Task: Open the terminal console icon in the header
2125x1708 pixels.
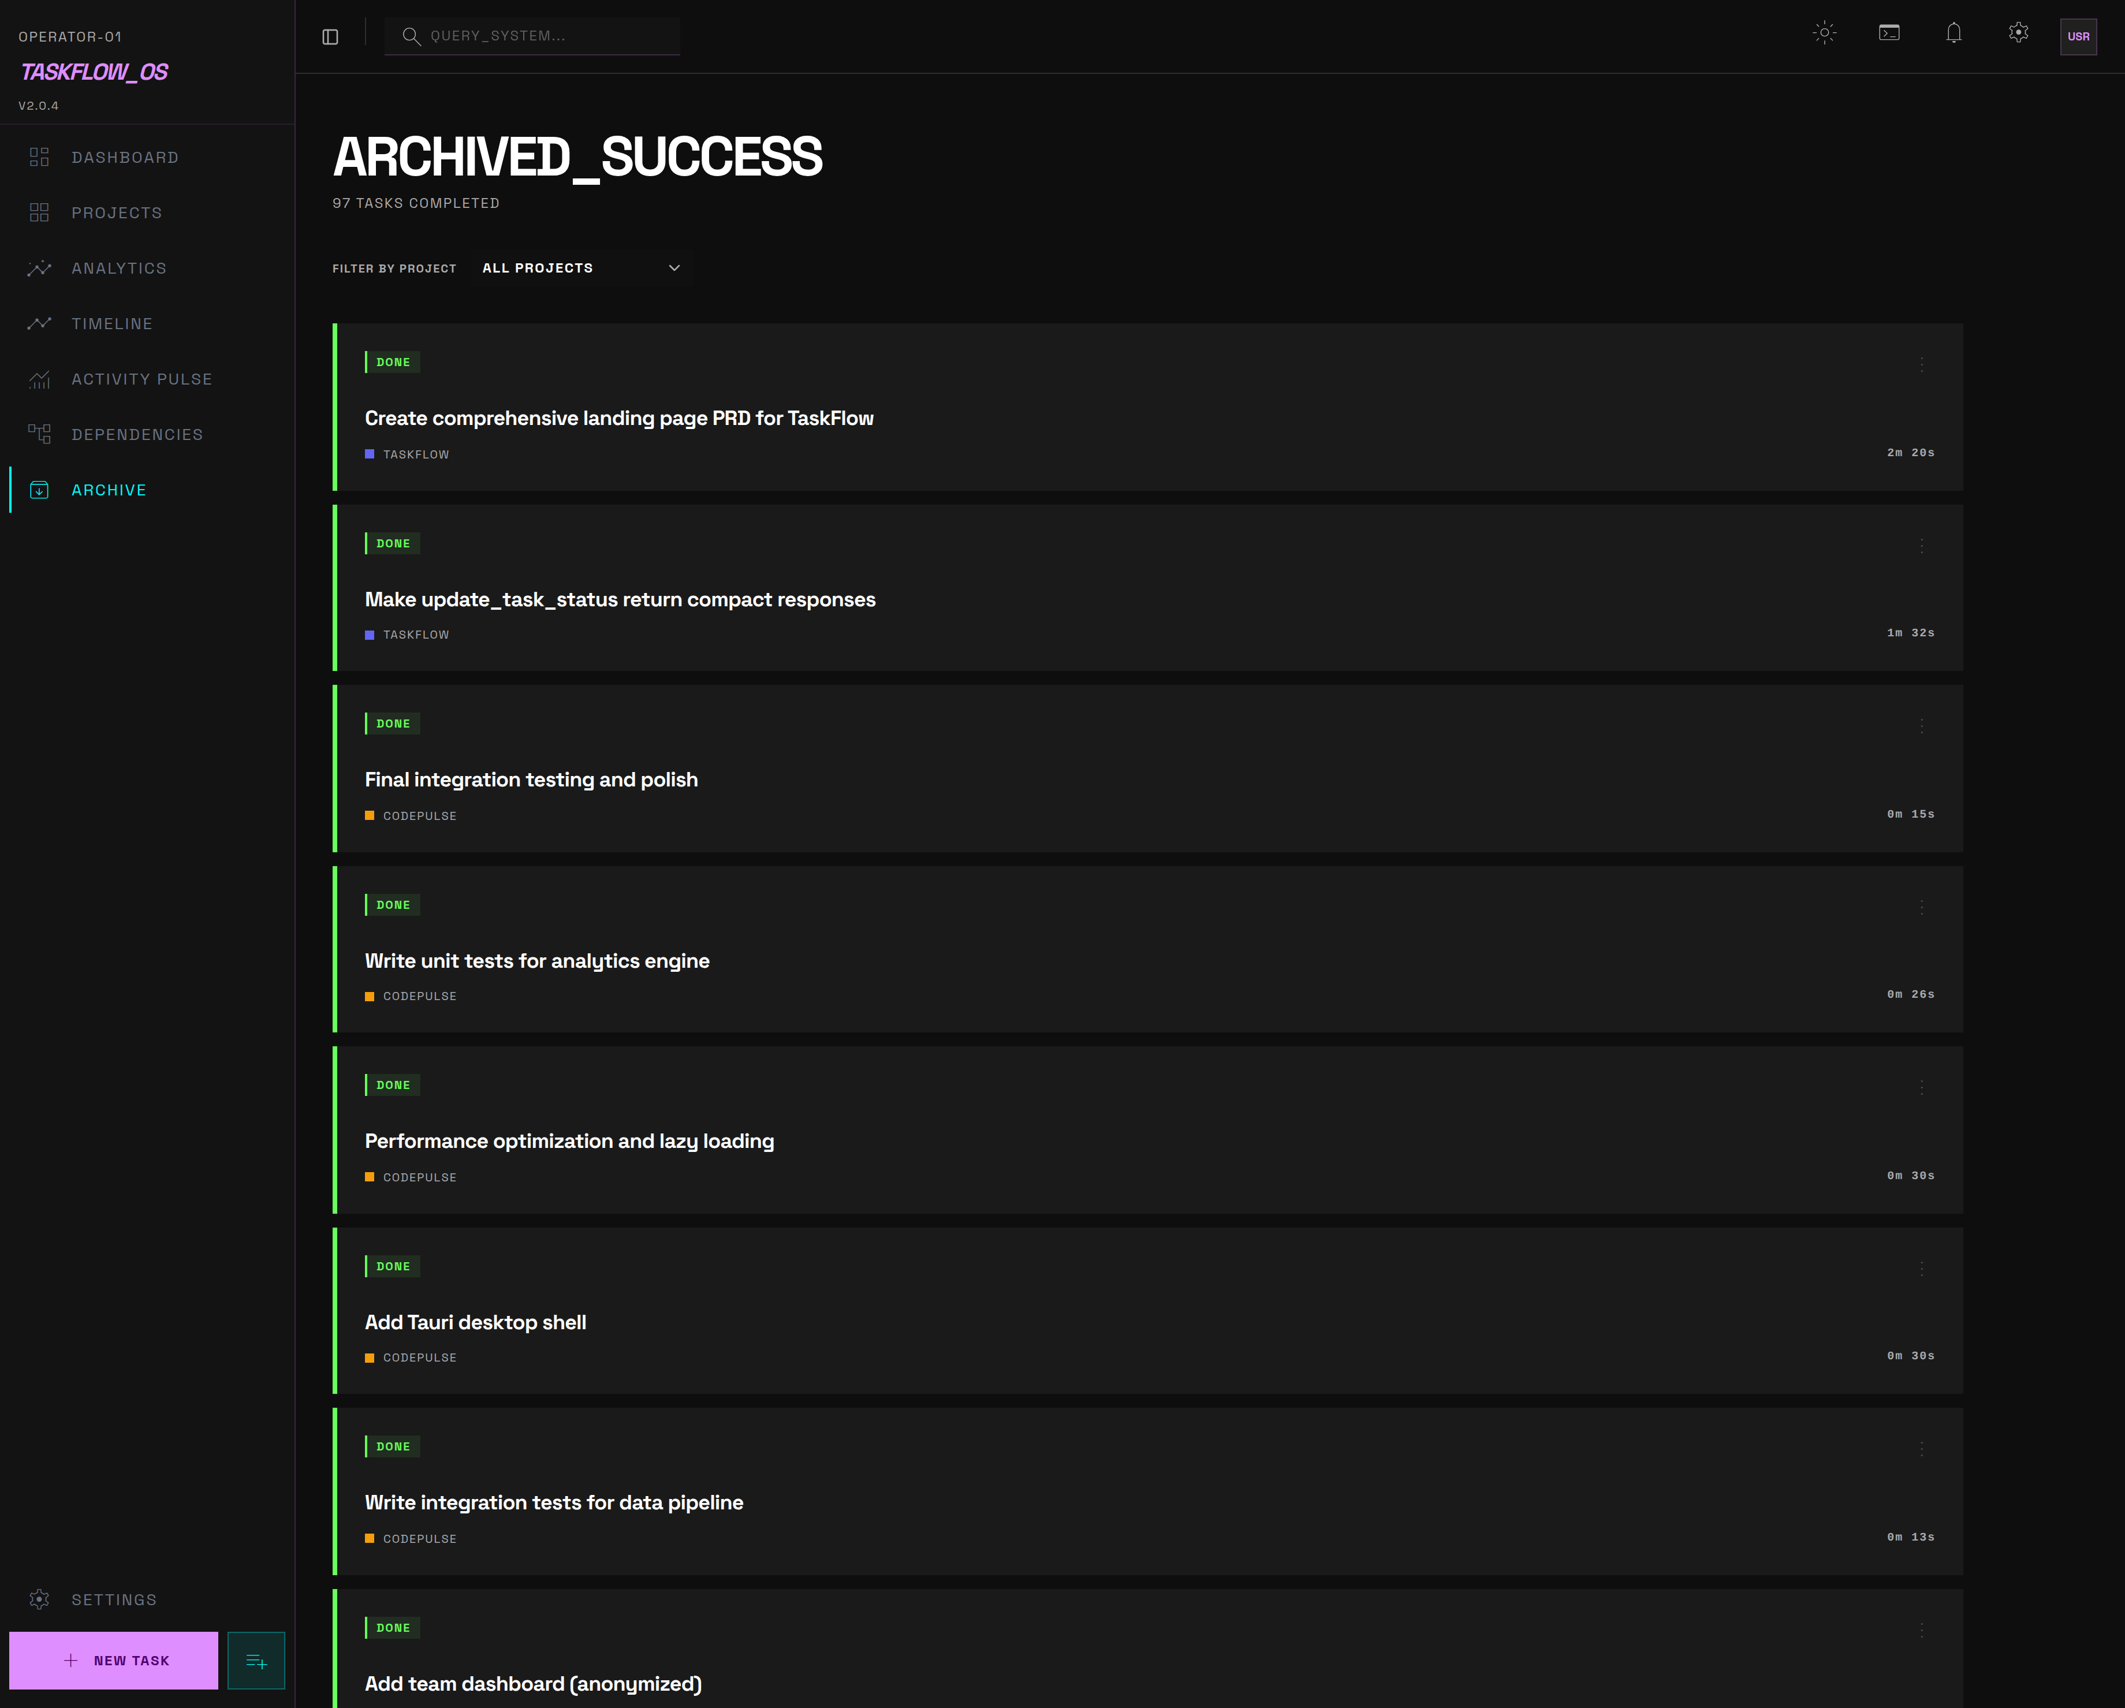Action: pyautogui.click(x=1889, y=32)
